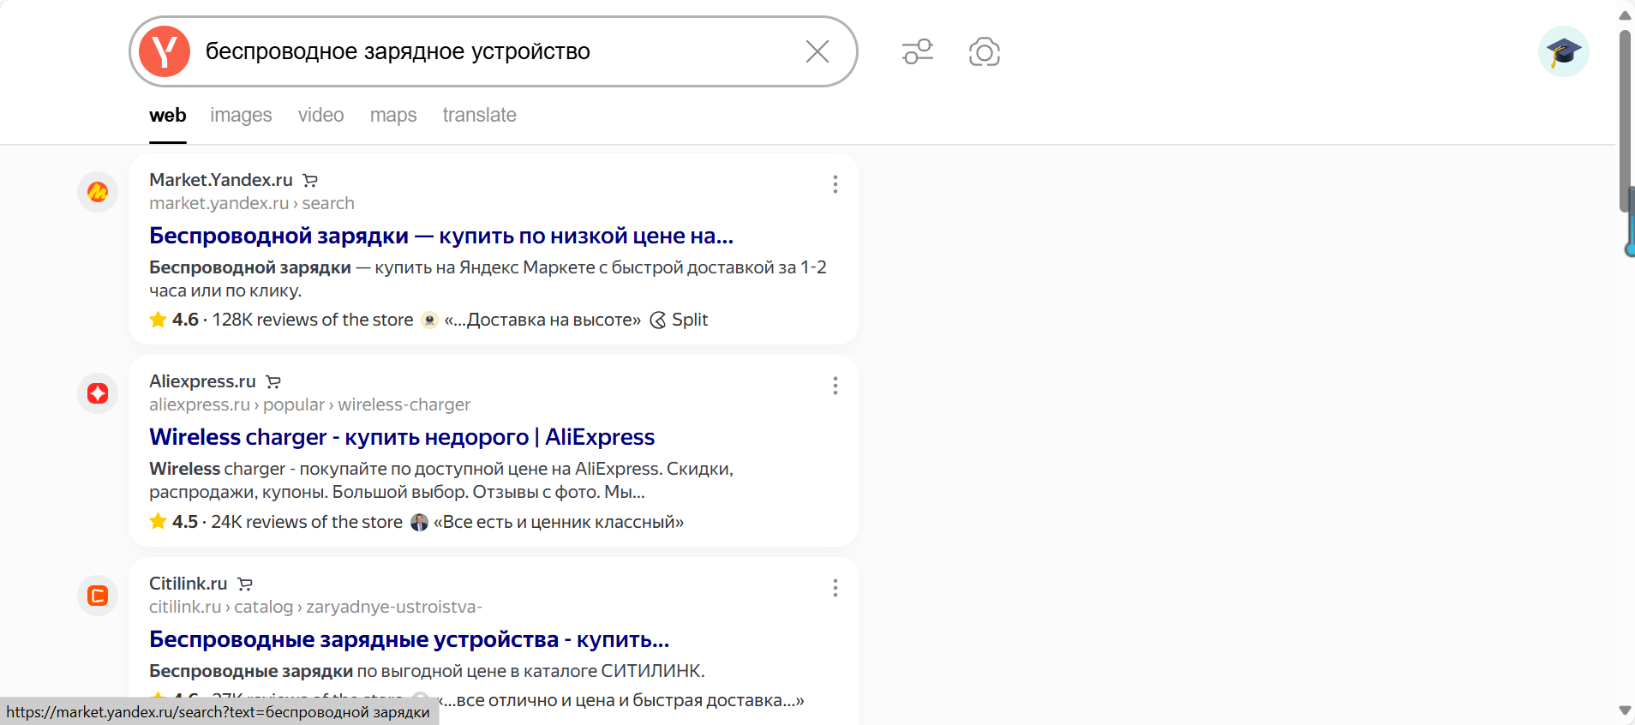Open three-dot menu for Citilink.ru result
Viewport: 1635px width, 725px height.
pos(835,588)
